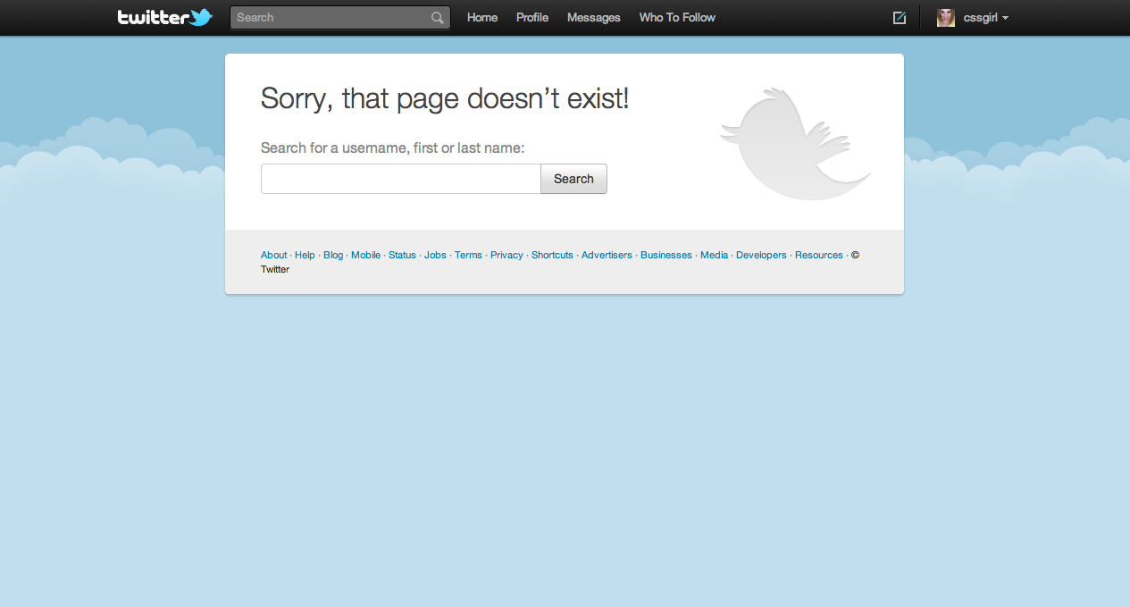Open the Mobile footer link
Screen dimensions: 1130x607
[x=365, y=255]
